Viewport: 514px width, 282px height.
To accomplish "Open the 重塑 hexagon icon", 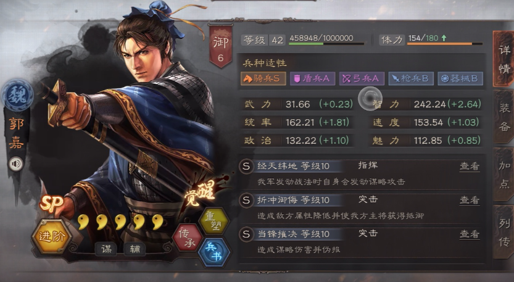I will tap(214, 221).
